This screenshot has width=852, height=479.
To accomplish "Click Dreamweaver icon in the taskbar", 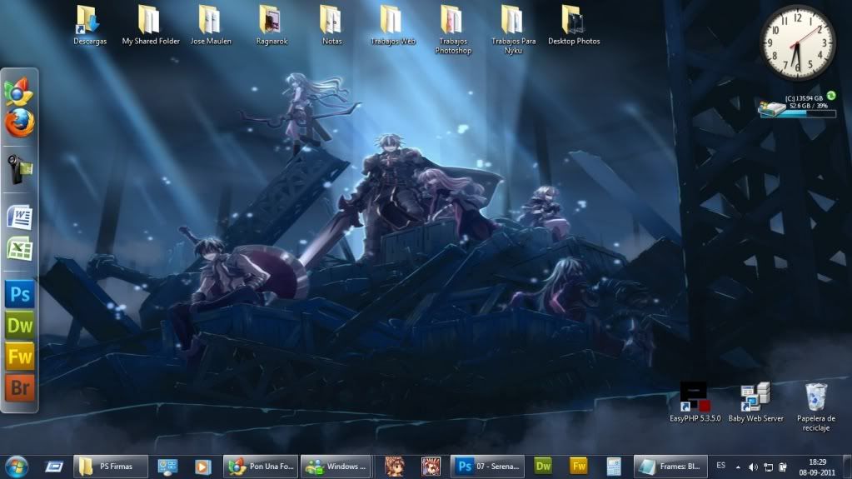I will (x=543, y=466).
